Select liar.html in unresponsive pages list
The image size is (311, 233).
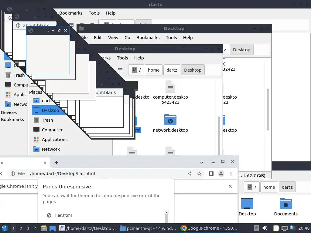[104, 215]
